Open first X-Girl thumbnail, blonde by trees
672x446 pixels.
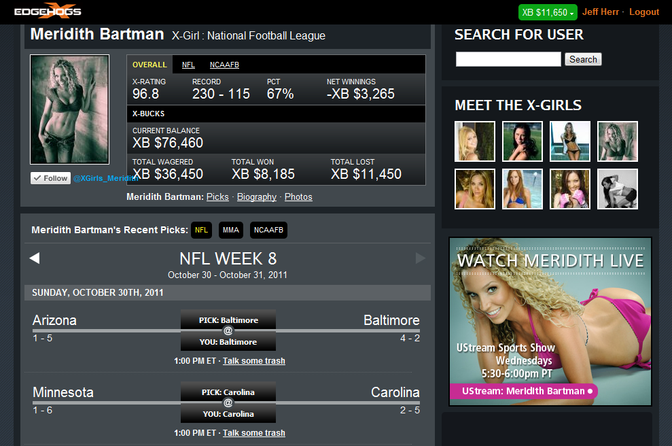point(475,141)
